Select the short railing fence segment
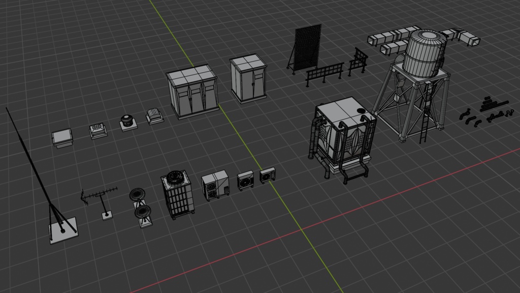520x293 pixels. coord(358,62)
